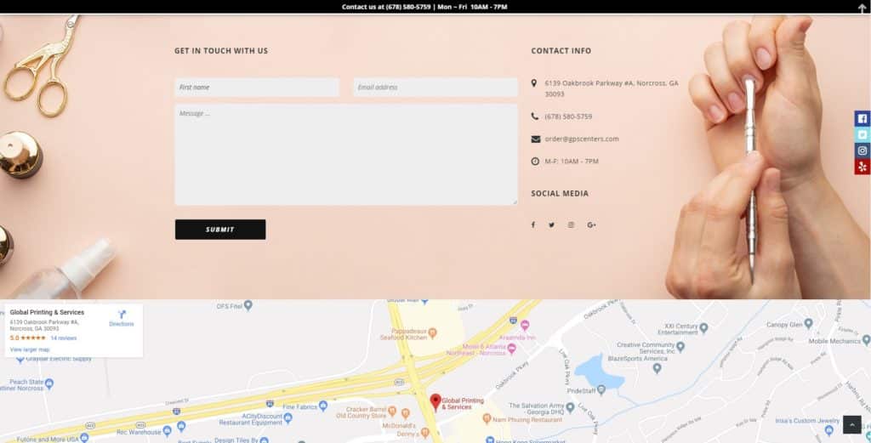Click the red Global Printing map pin
The height and width of the screenshot is (443, 871).
tap(435, 402)
